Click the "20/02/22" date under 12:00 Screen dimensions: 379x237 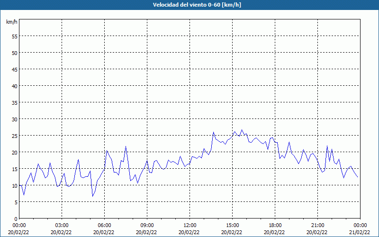click(x=189, y=232)
